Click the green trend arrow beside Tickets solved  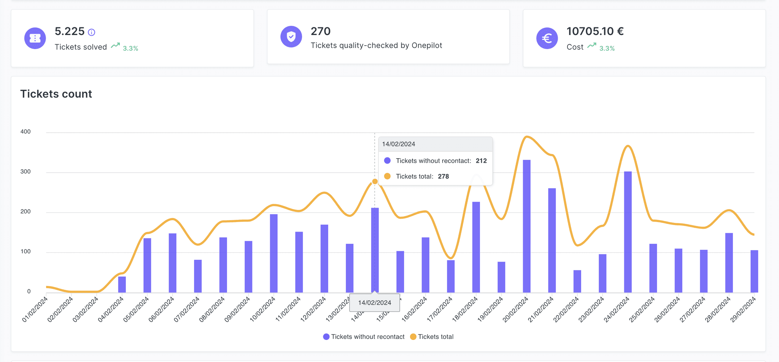point(115,46)
